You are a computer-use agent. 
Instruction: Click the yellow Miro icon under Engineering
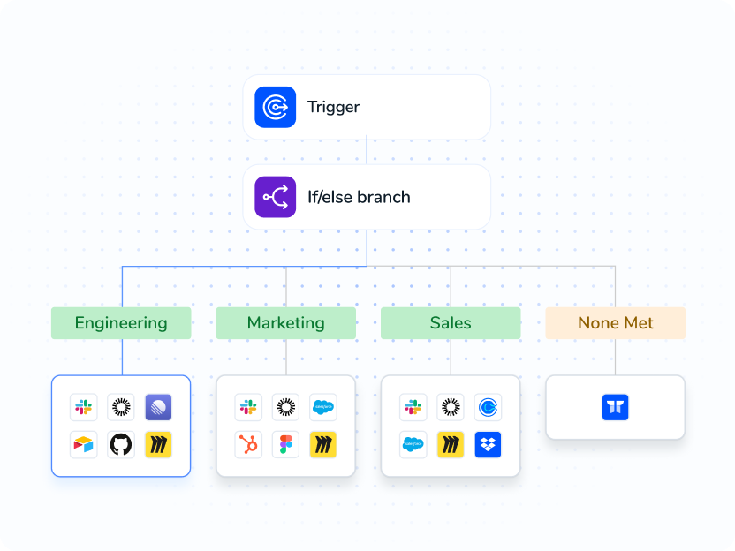pos(158,444)
